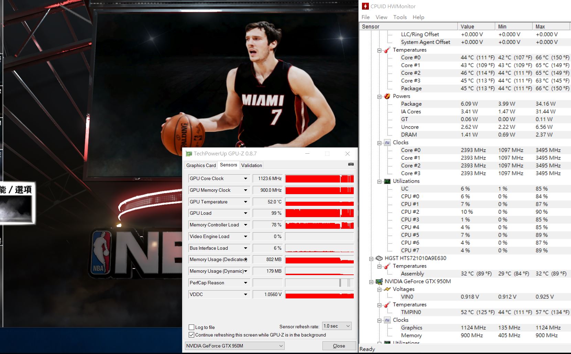
Task: Click the Utilizations chip icon
Action: coord(387,181)
